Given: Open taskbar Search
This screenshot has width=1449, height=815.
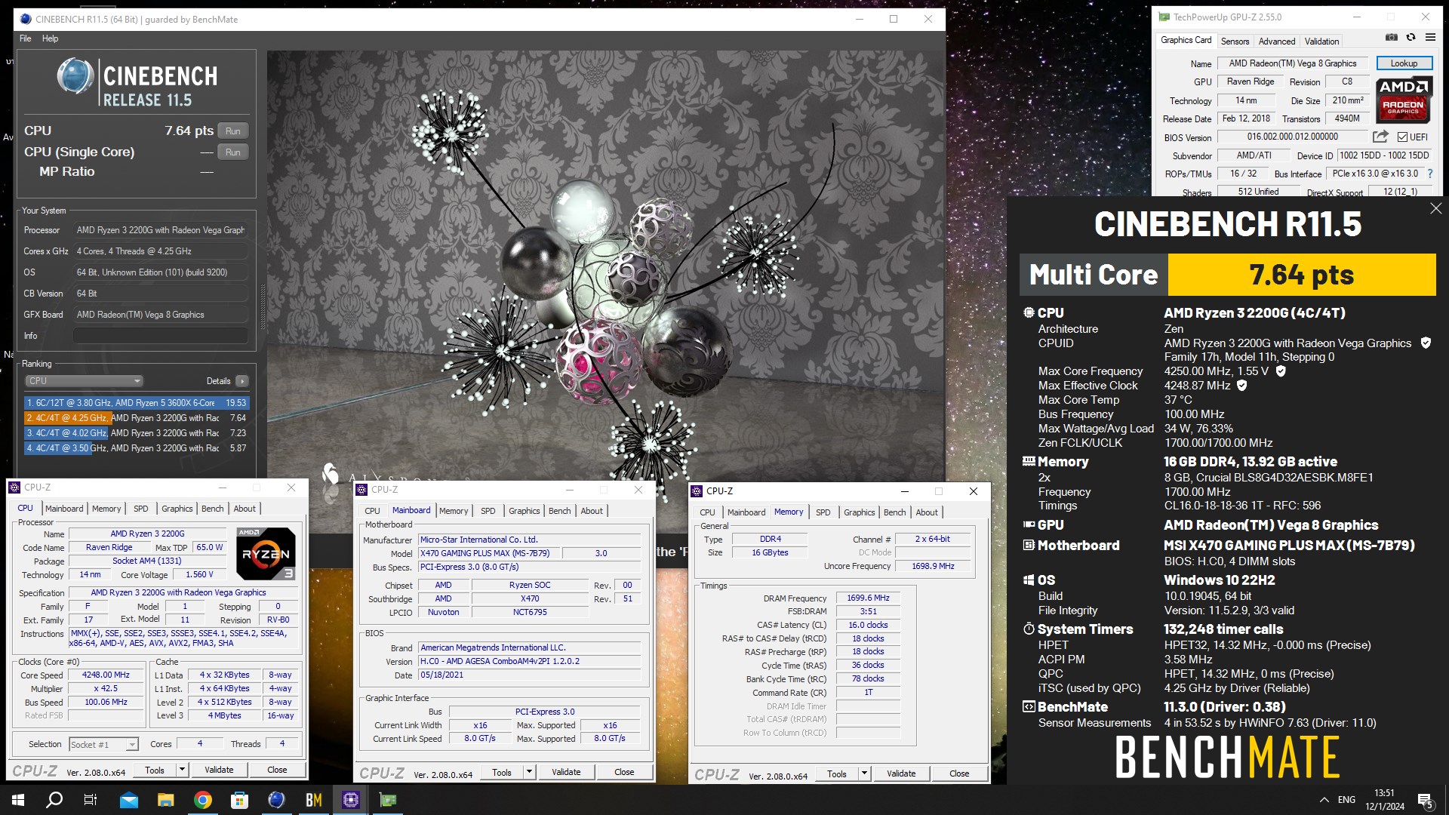Looking at the screenshot, I should pyautogui.click(x=54, y=800).
